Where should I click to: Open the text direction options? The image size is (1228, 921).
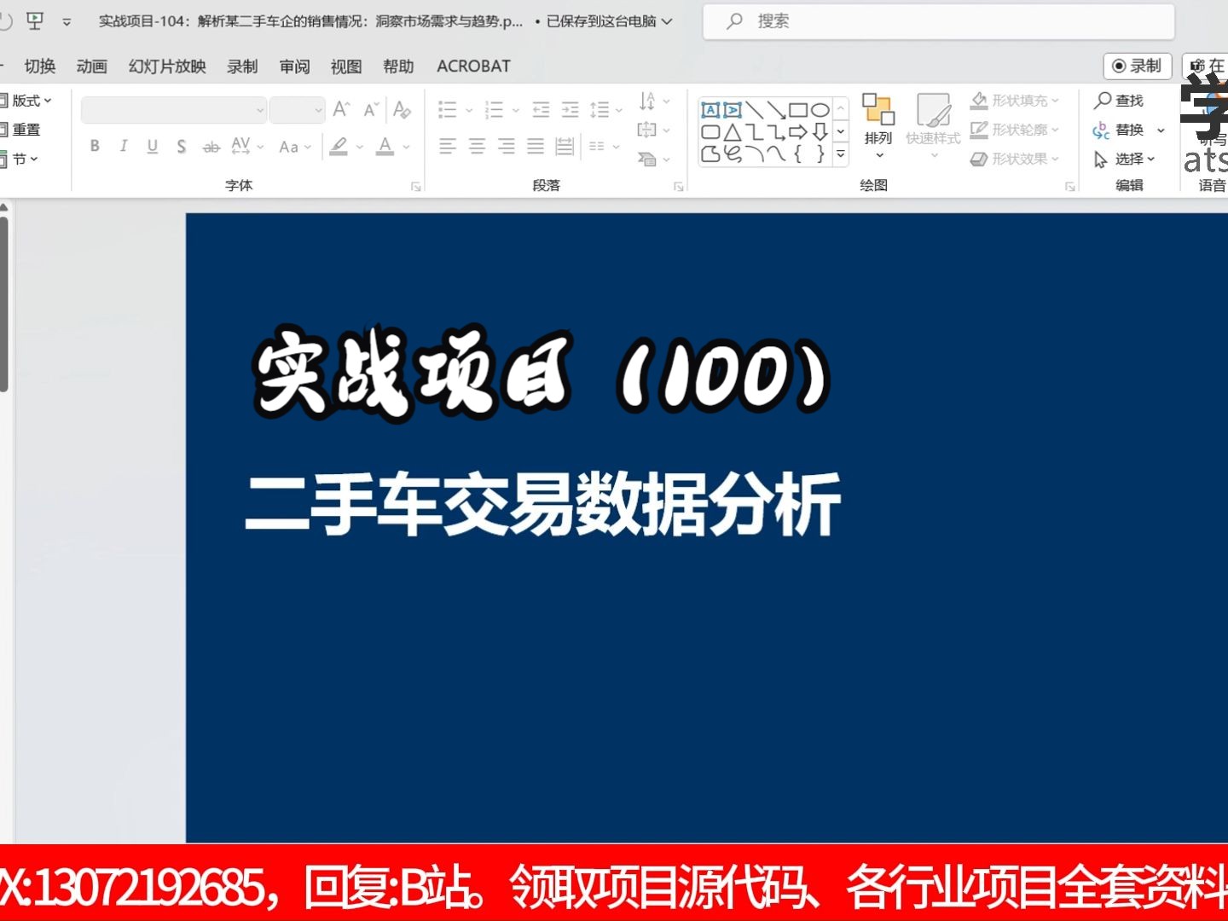coord(654,101)
